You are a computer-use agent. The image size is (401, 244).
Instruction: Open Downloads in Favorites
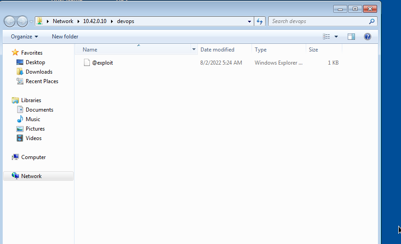tap(39, 71)
